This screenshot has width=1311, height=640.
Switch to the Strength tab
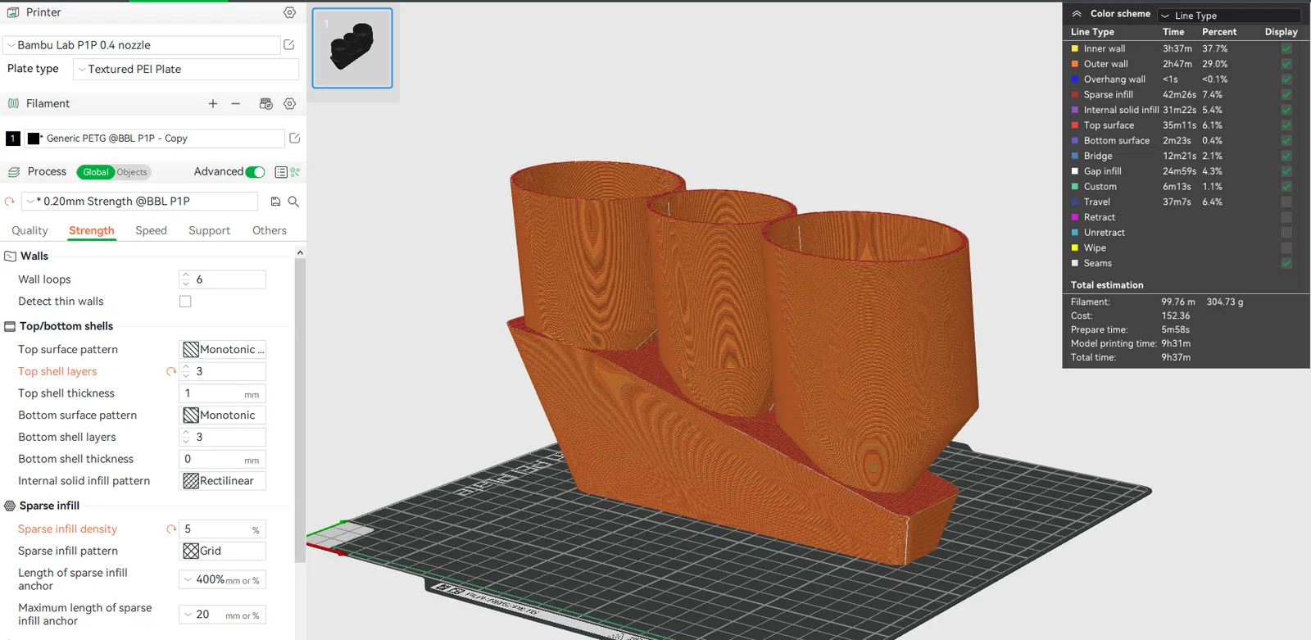pos(92,231)
